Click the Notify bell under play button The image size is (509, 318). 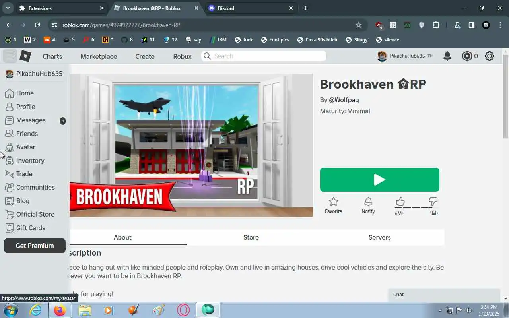[x=368, y=202]
